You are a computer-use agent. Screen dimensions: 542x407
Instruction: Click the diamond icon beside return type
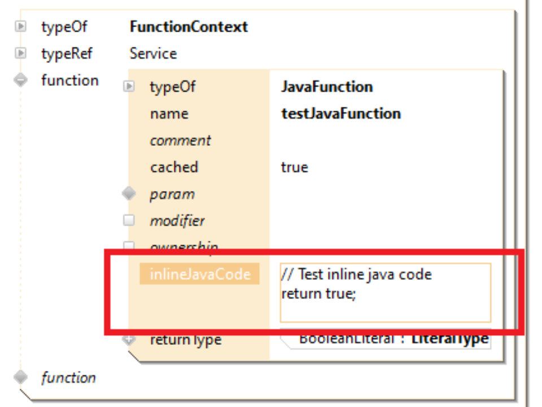[x=129, y=340]
